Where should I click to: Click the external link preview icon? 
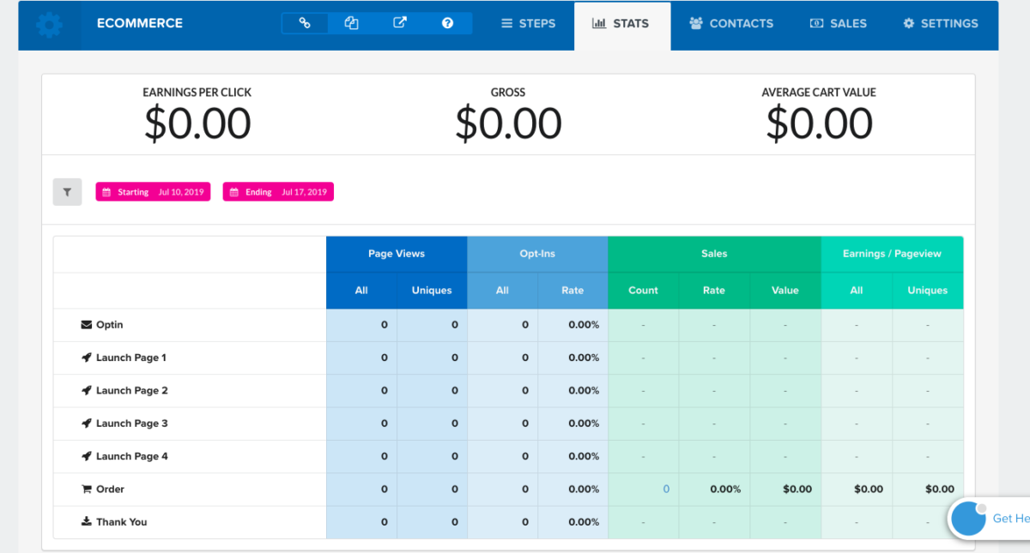[x=399, y=23]
